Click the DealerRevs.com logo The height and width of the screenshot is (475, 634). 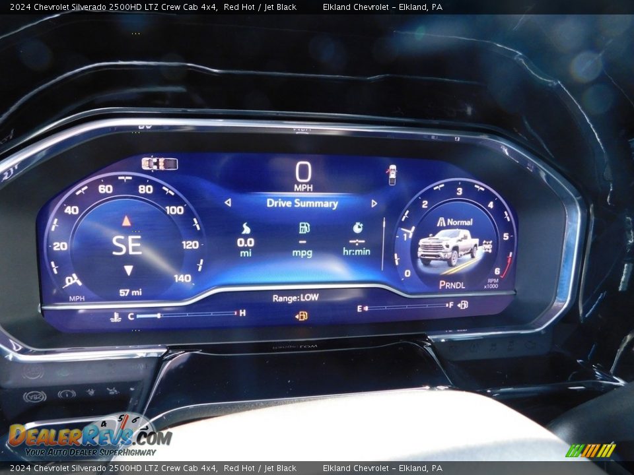click(90, 437)
